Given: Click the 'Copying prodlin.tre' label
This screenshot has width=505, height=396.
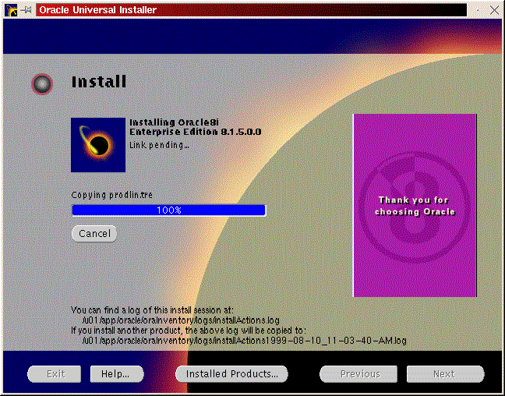Looking at the screenshot, I should [x=107, y=195].
